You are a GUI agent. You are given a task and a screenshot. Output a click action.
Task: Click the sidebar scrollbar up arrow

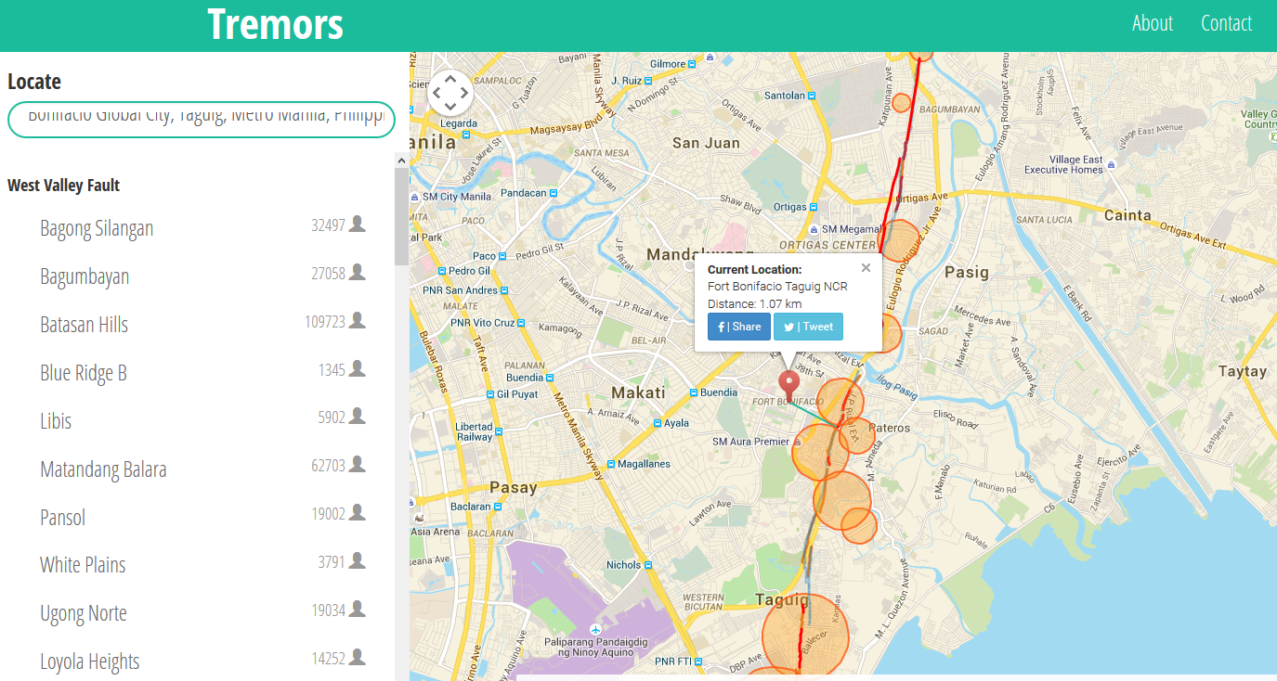[402, 161]
